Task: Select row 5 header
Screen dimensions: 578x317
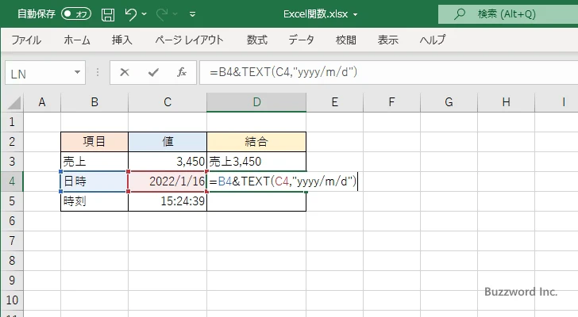Action: 12,201
